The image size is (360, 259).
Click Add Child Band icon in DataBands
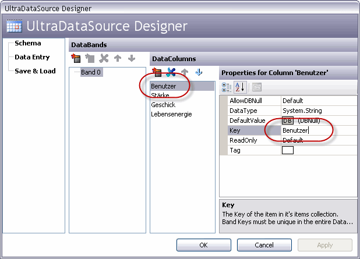pyautogui.click(x=89, y=58)
